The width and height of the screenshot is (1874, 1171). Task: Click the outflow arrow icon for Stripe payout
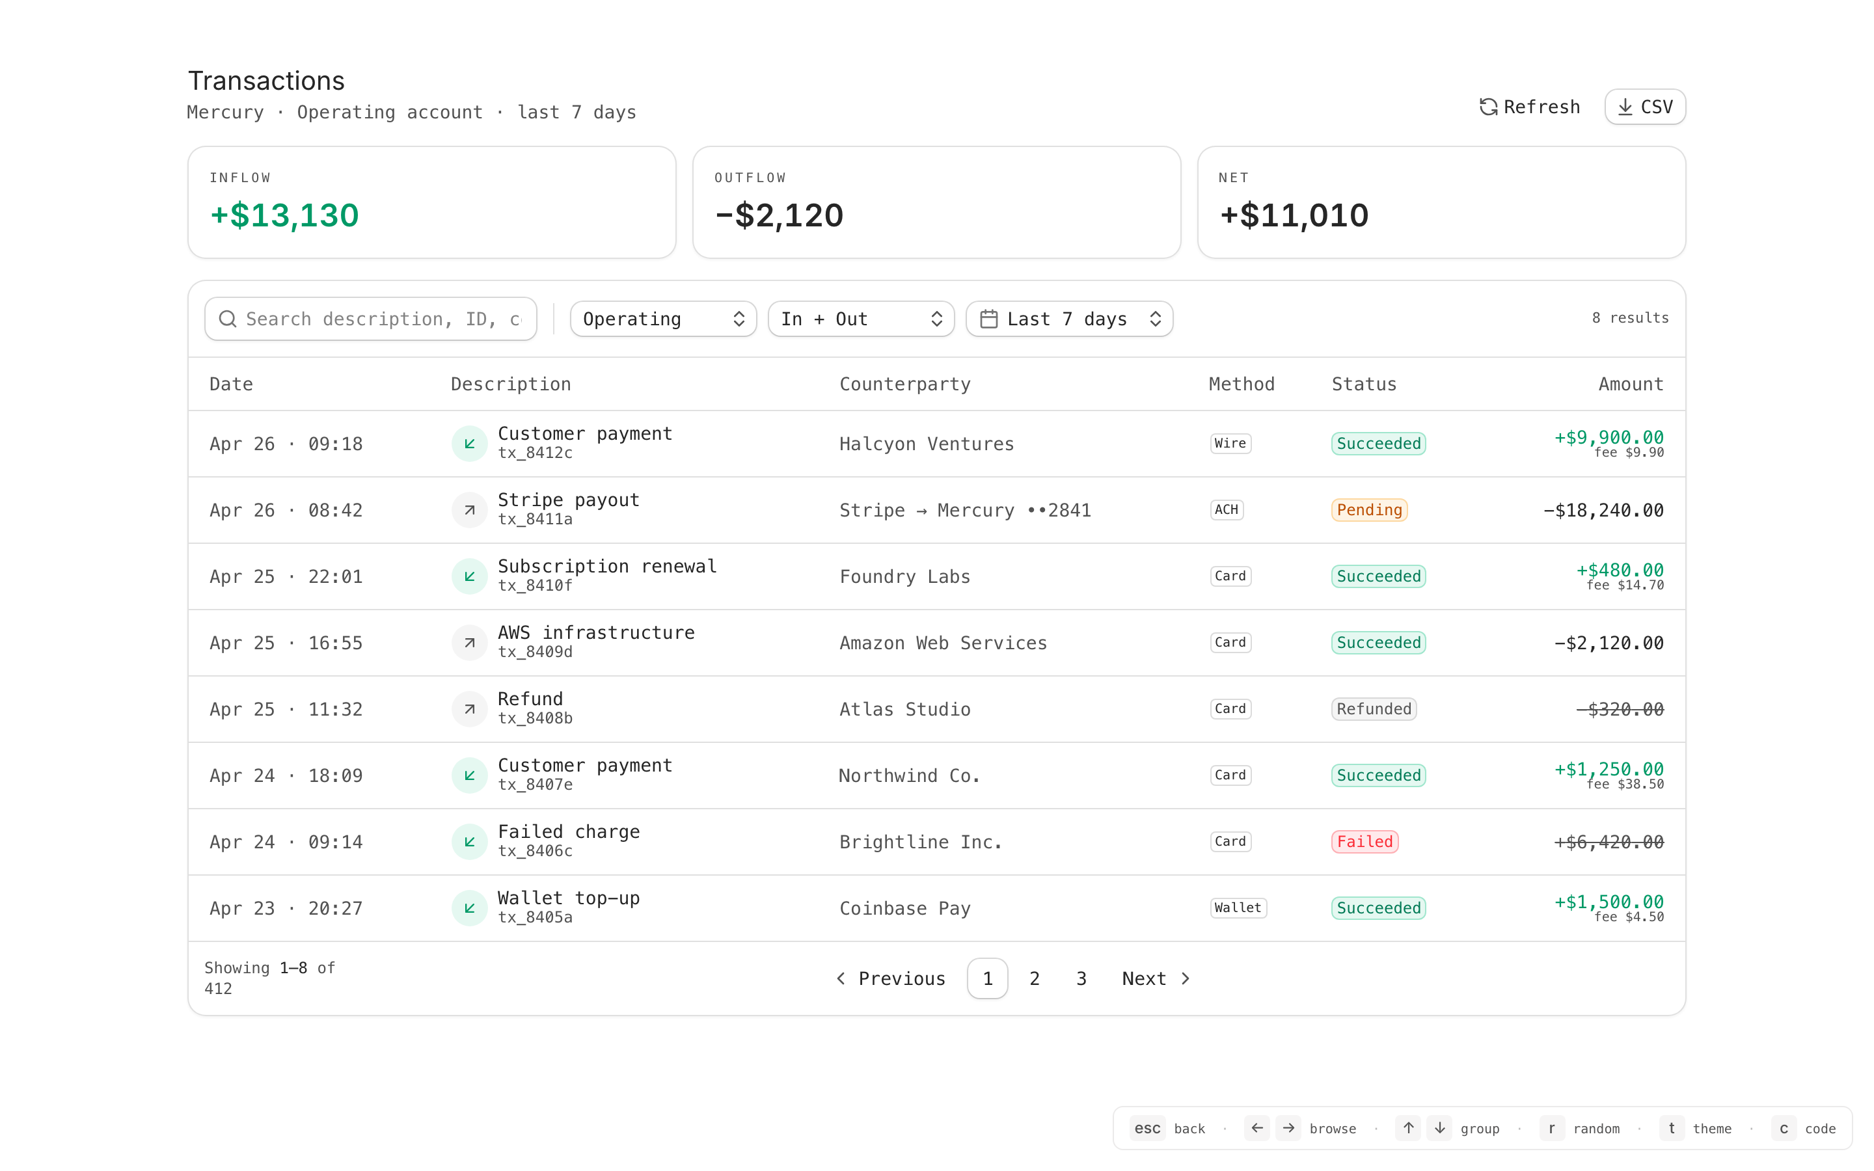pyautogui.click(x=469, y=511)
